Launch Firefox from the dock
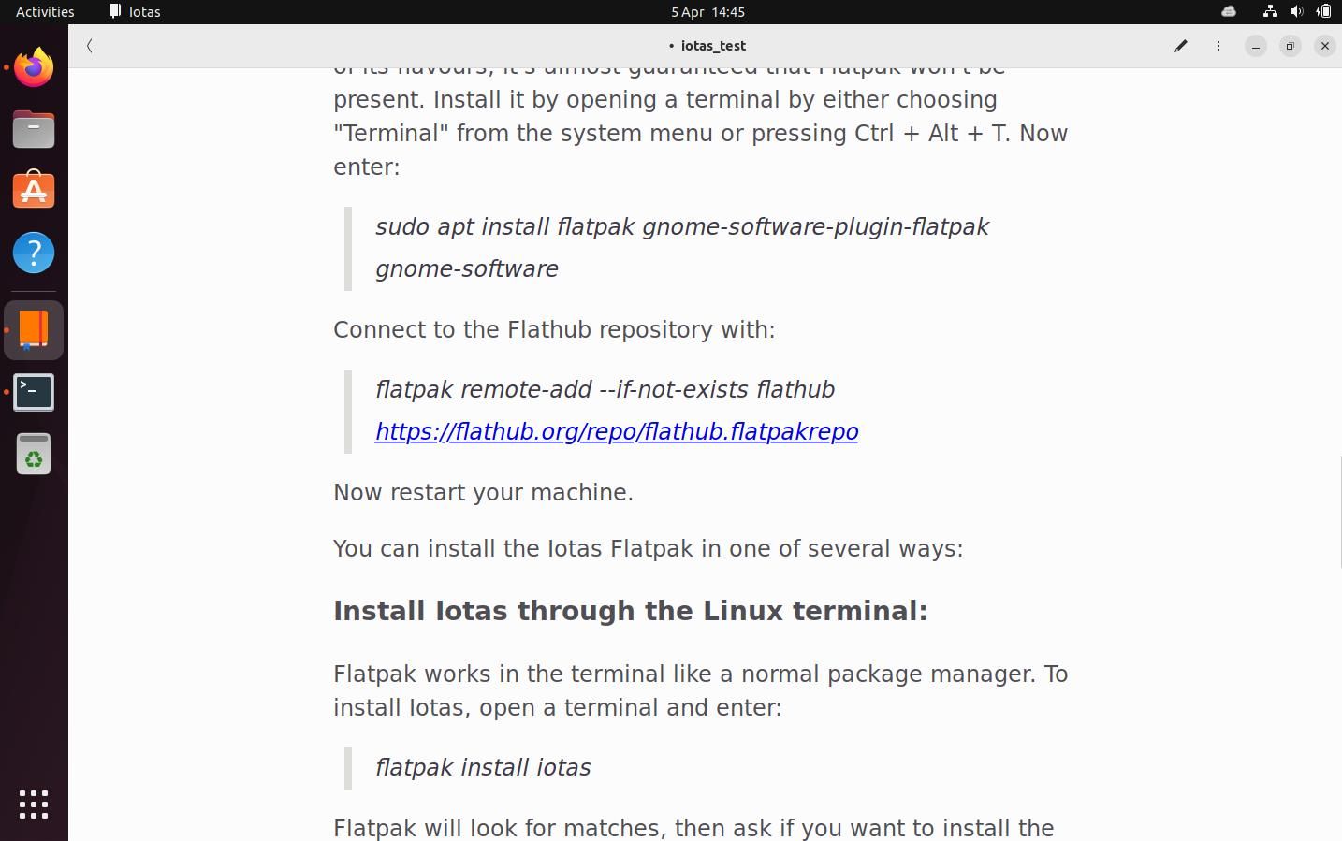The width and height of the screenshot is (1342, 841). tap(34, 67)
